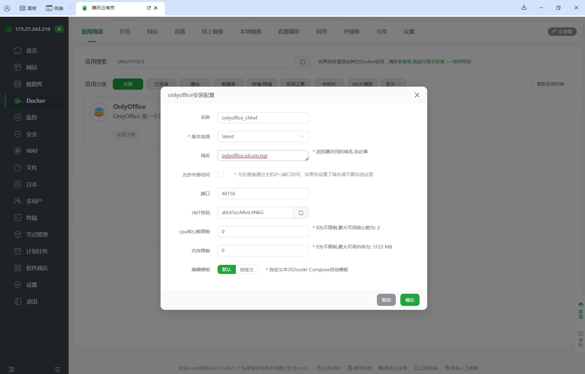The image size is (585, 374).
Task: Go to 监控 monitoring sidebar item
Action: (31, 117)
